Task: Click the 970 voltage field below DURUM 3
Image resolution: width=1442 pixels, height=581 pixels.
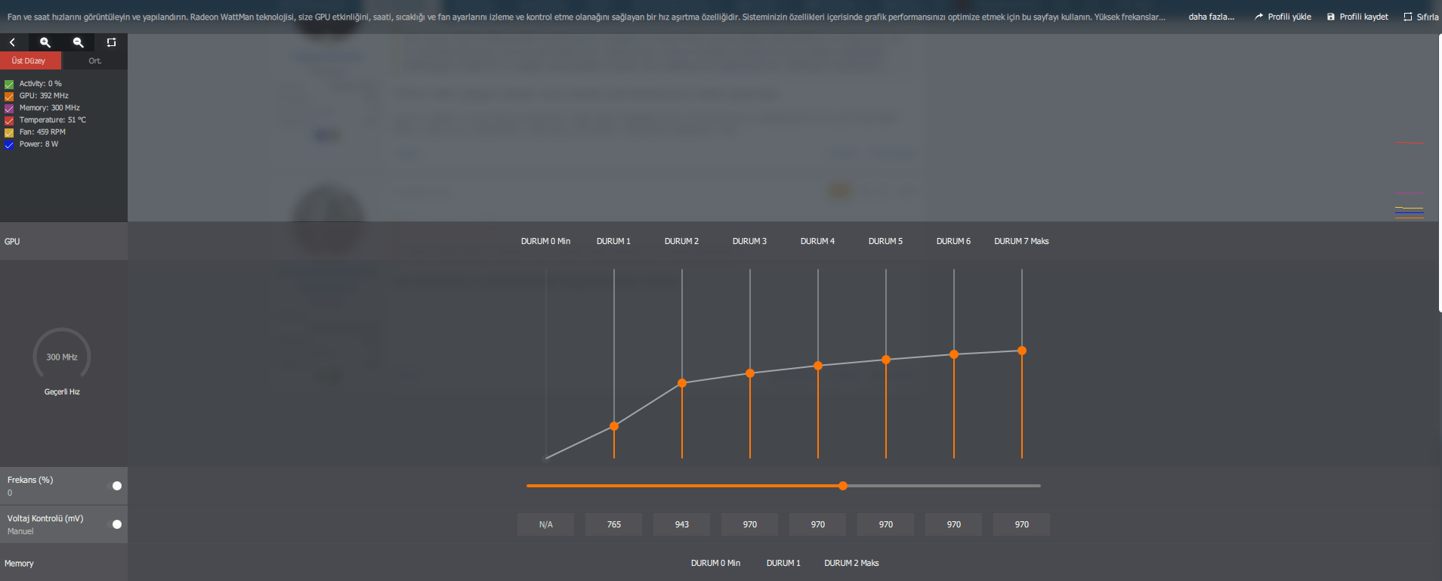Action: click(x=749, y=524)
